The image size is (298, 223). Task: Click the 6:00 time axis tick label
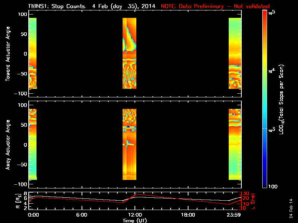(x=81, y=215)
